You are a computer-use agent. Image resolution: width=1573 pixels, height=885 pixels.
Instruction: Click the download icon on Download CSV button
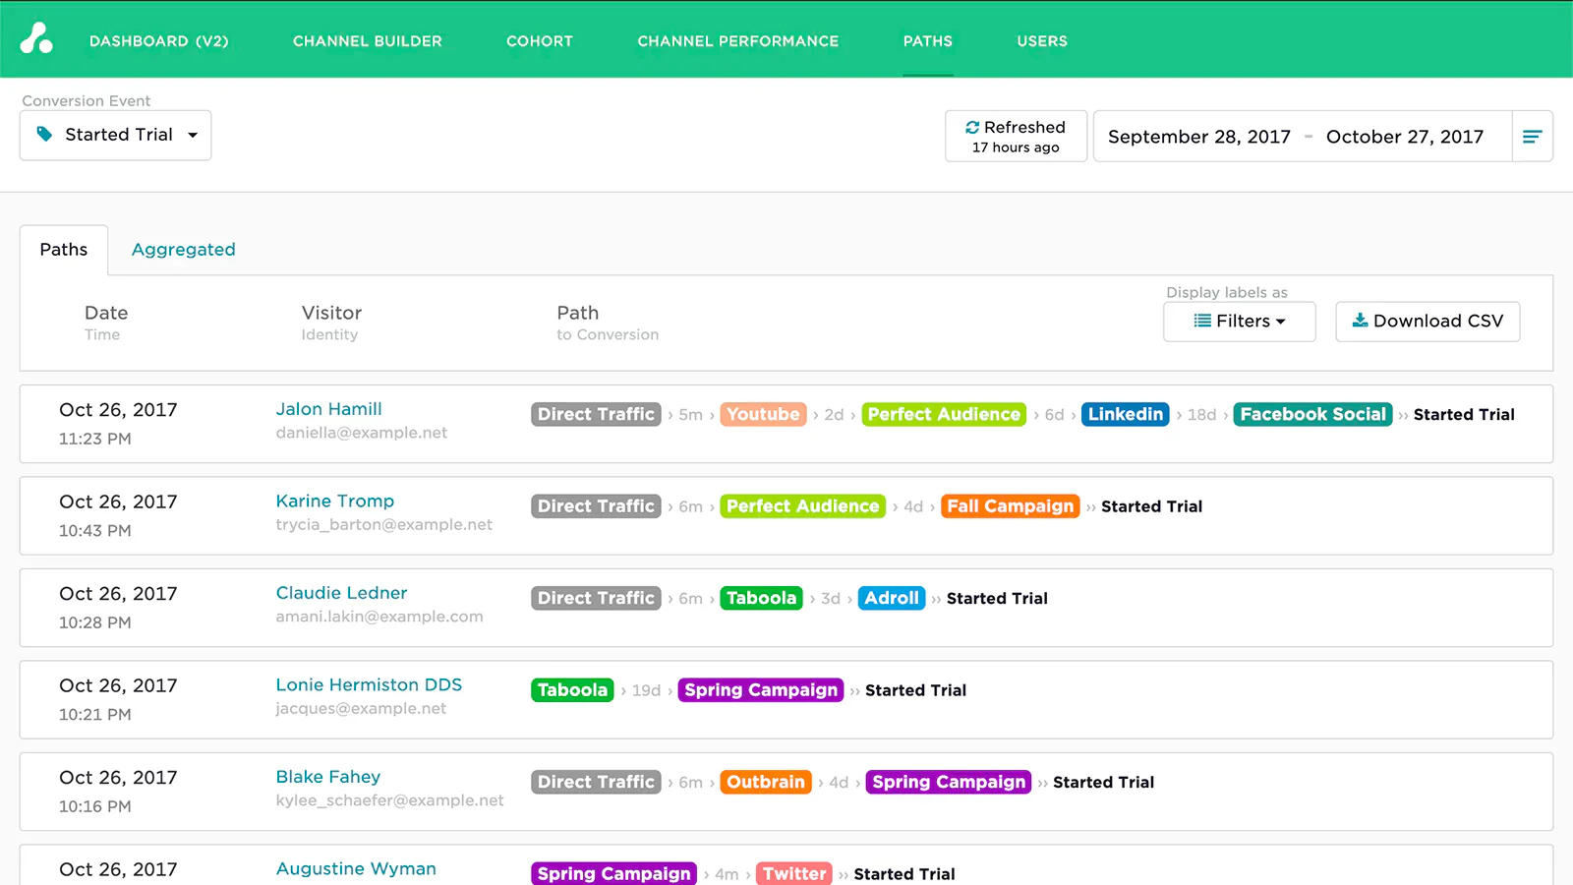point(1361,322)
